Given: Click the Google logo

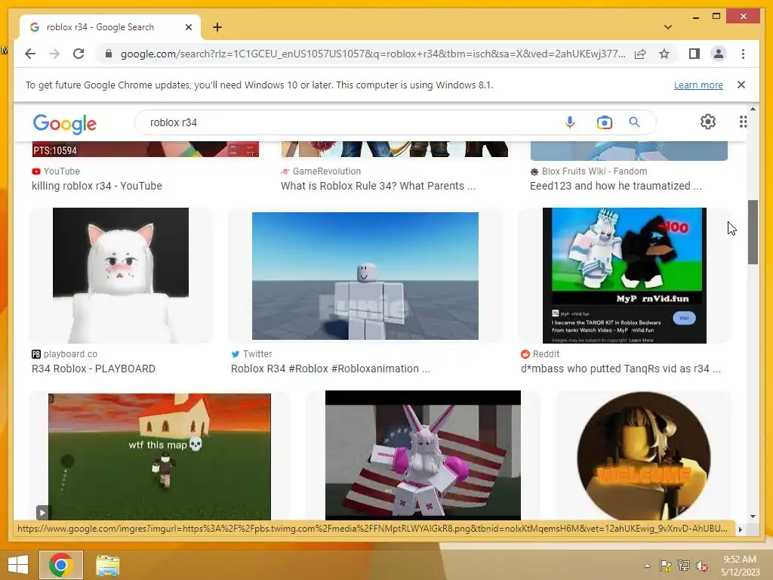Looking at the screenshot, I should [x=65, y=124].
